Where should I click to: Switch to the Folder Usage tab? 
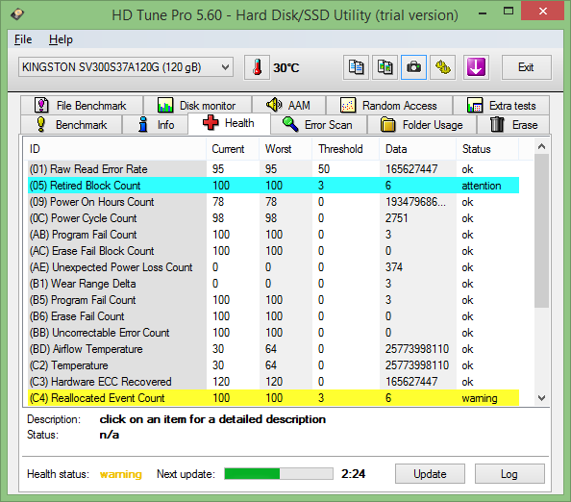point(422,125)
